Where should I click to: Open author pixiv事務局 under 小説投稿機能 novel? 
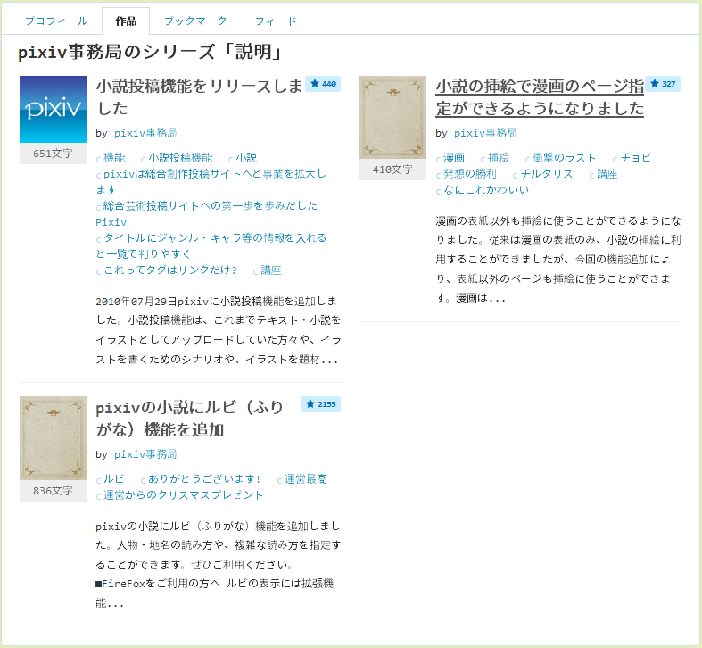click(x=145, y=133)
